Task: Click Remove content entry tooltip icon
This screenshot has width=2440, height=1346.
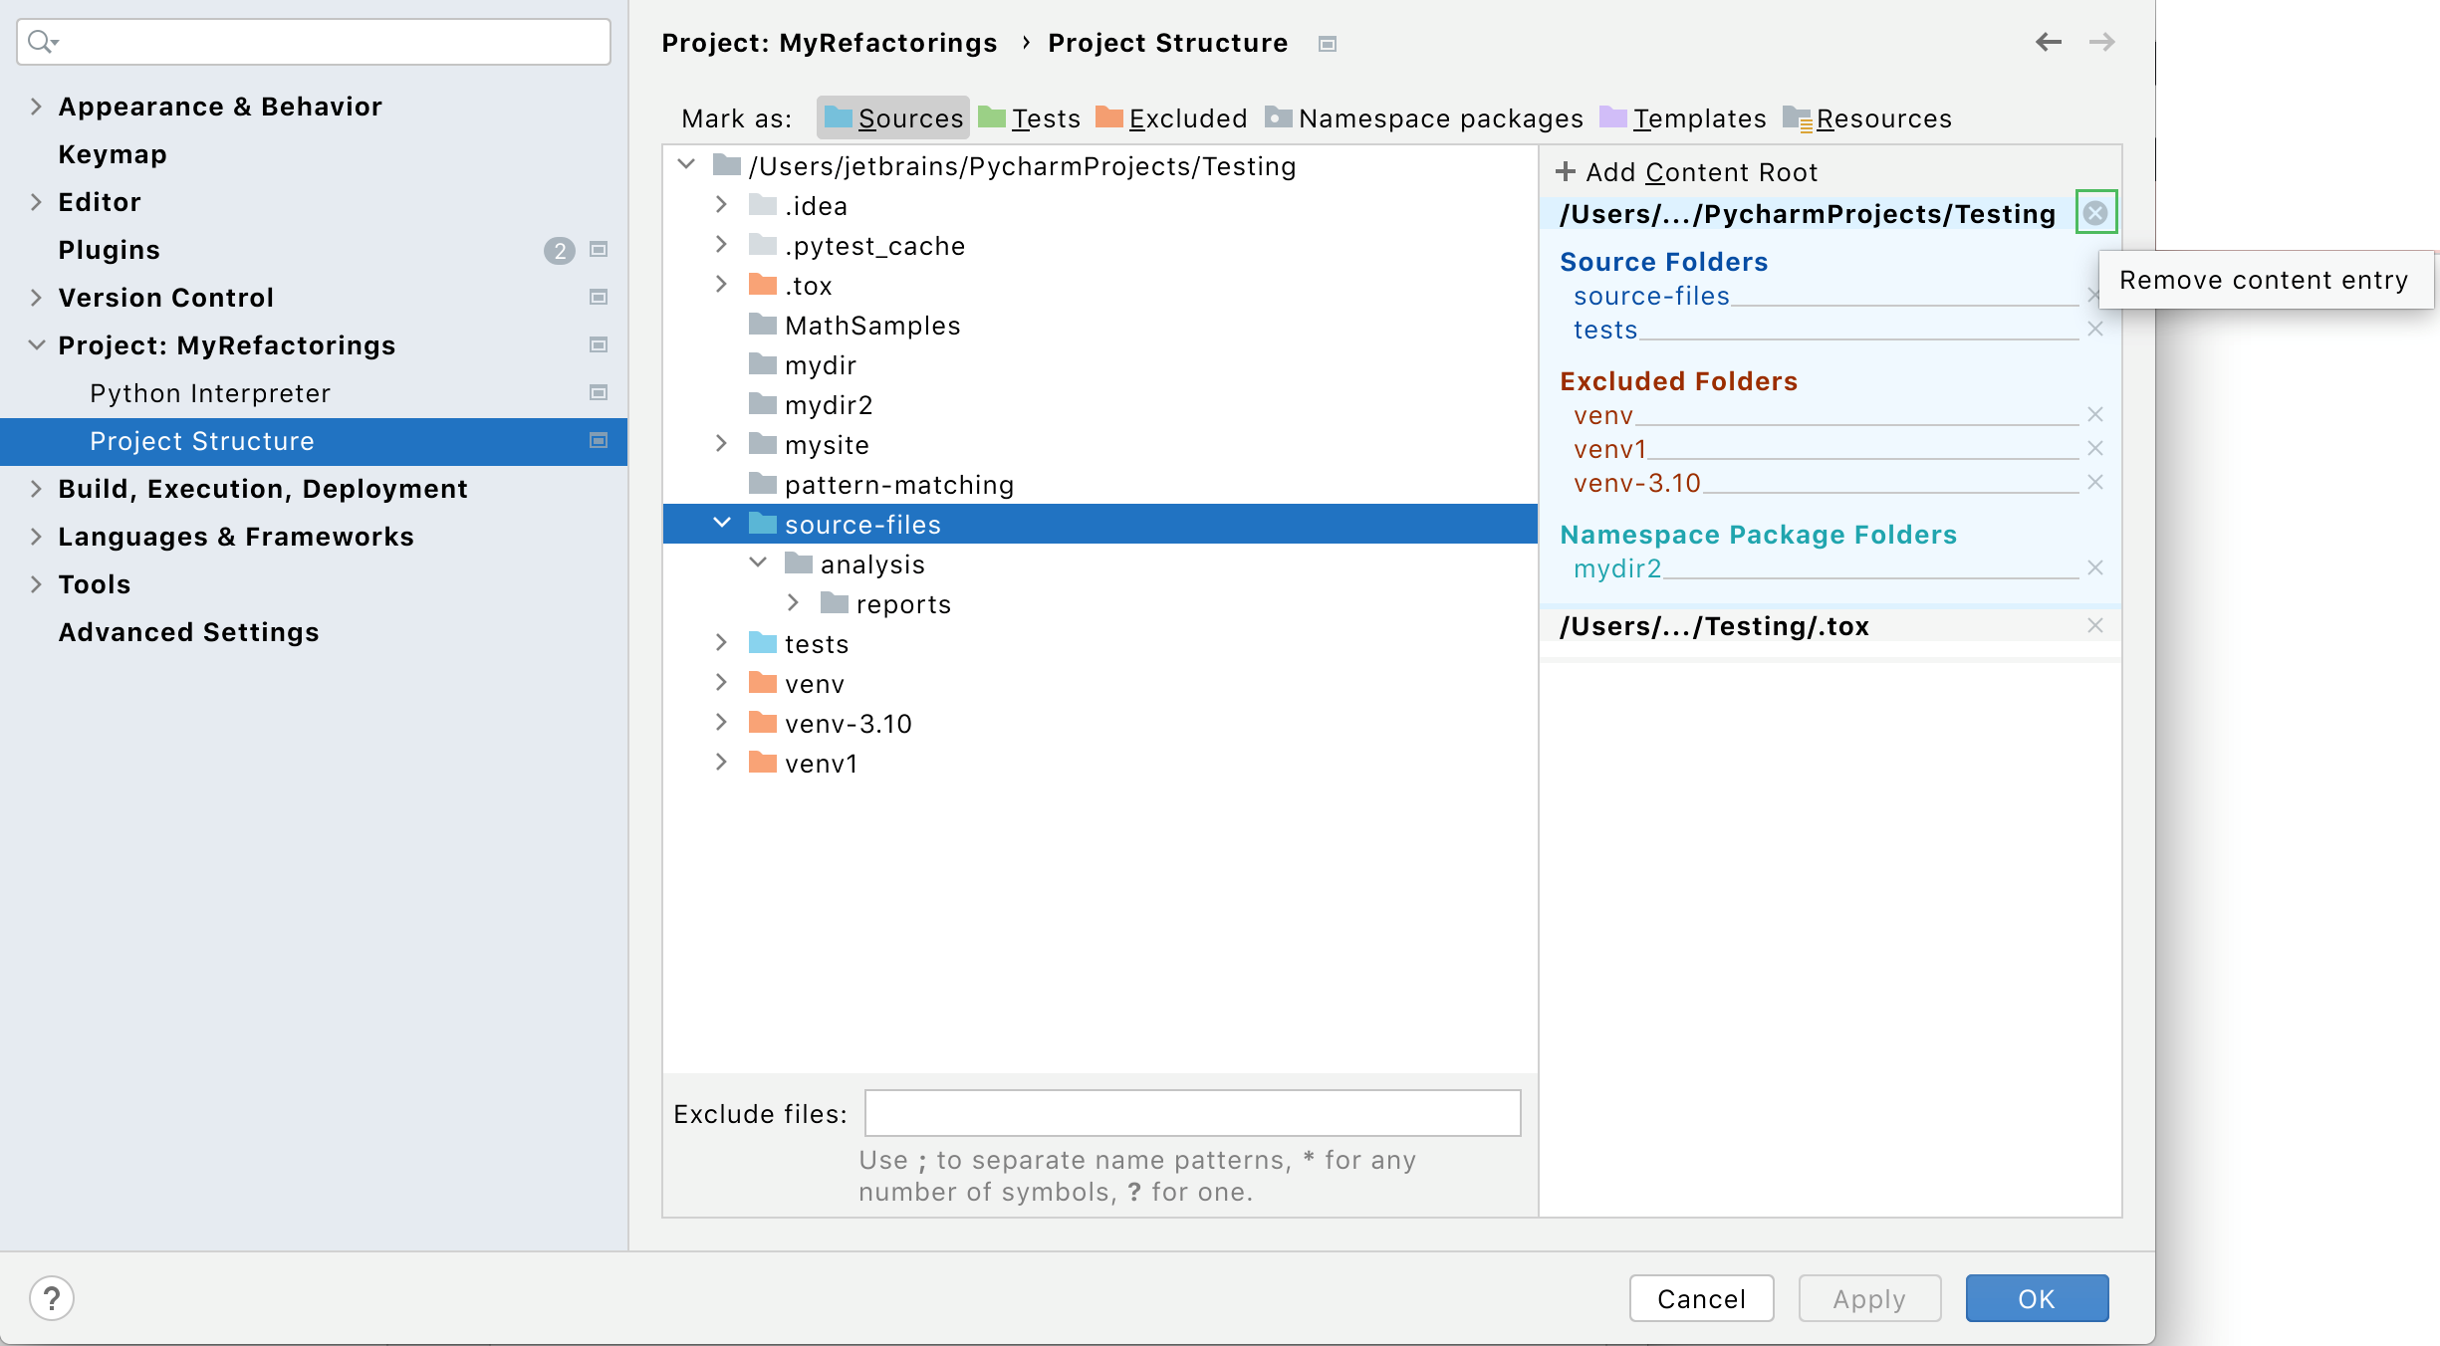Action: 2095,212
